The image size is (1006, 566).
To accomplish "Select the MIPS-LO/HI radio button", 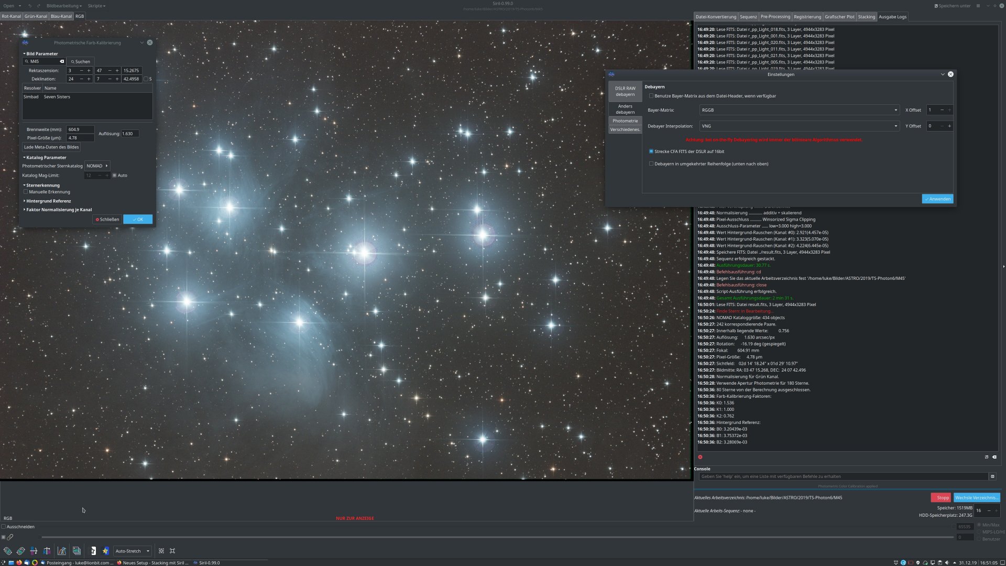I will (x=979, y=532).
